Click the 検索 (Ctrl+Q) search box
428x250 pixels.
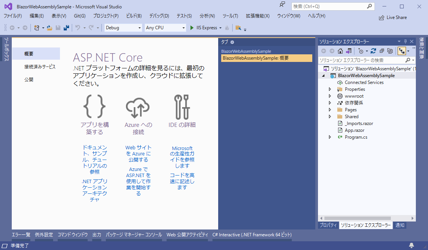click(x=333, y=6)
